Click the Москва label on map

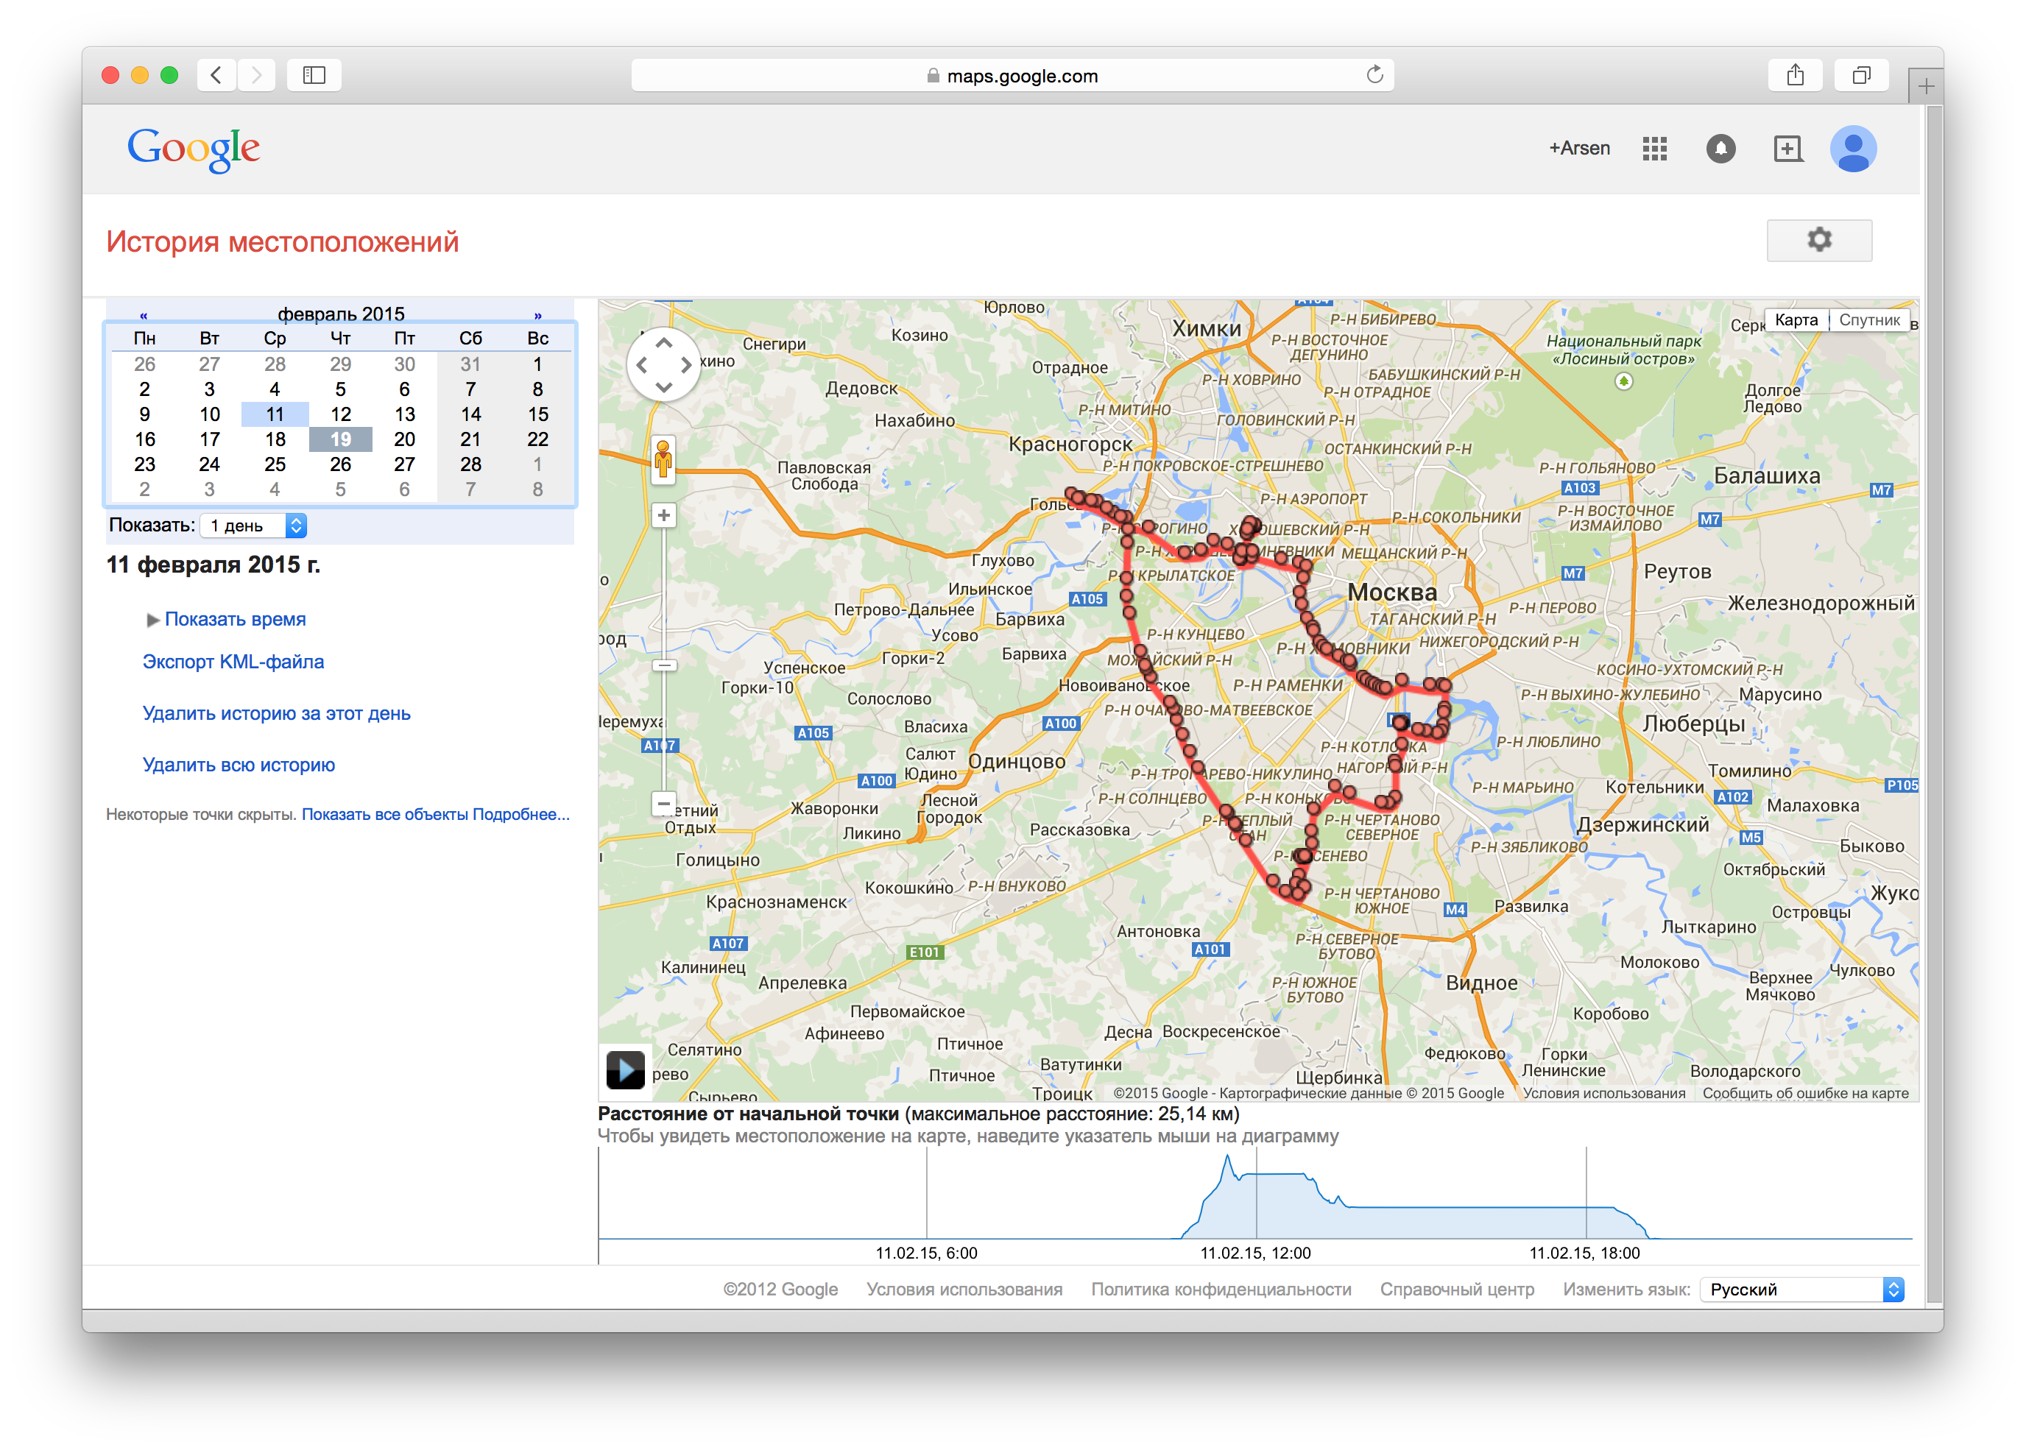point(1391,593)
